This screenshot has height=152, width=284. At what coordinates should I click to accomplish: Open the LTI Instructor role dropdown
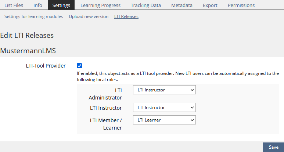click(x=164, y=108)
